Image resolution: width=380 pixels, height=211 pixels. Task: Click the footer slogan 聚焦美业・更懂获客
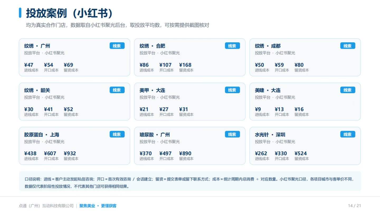[98, 206]
